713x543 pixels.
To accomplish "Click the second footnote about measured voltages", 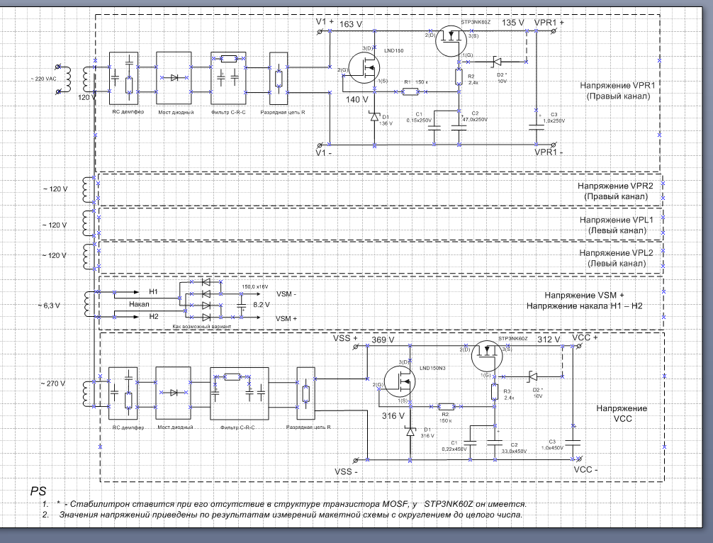I will 291,515.
